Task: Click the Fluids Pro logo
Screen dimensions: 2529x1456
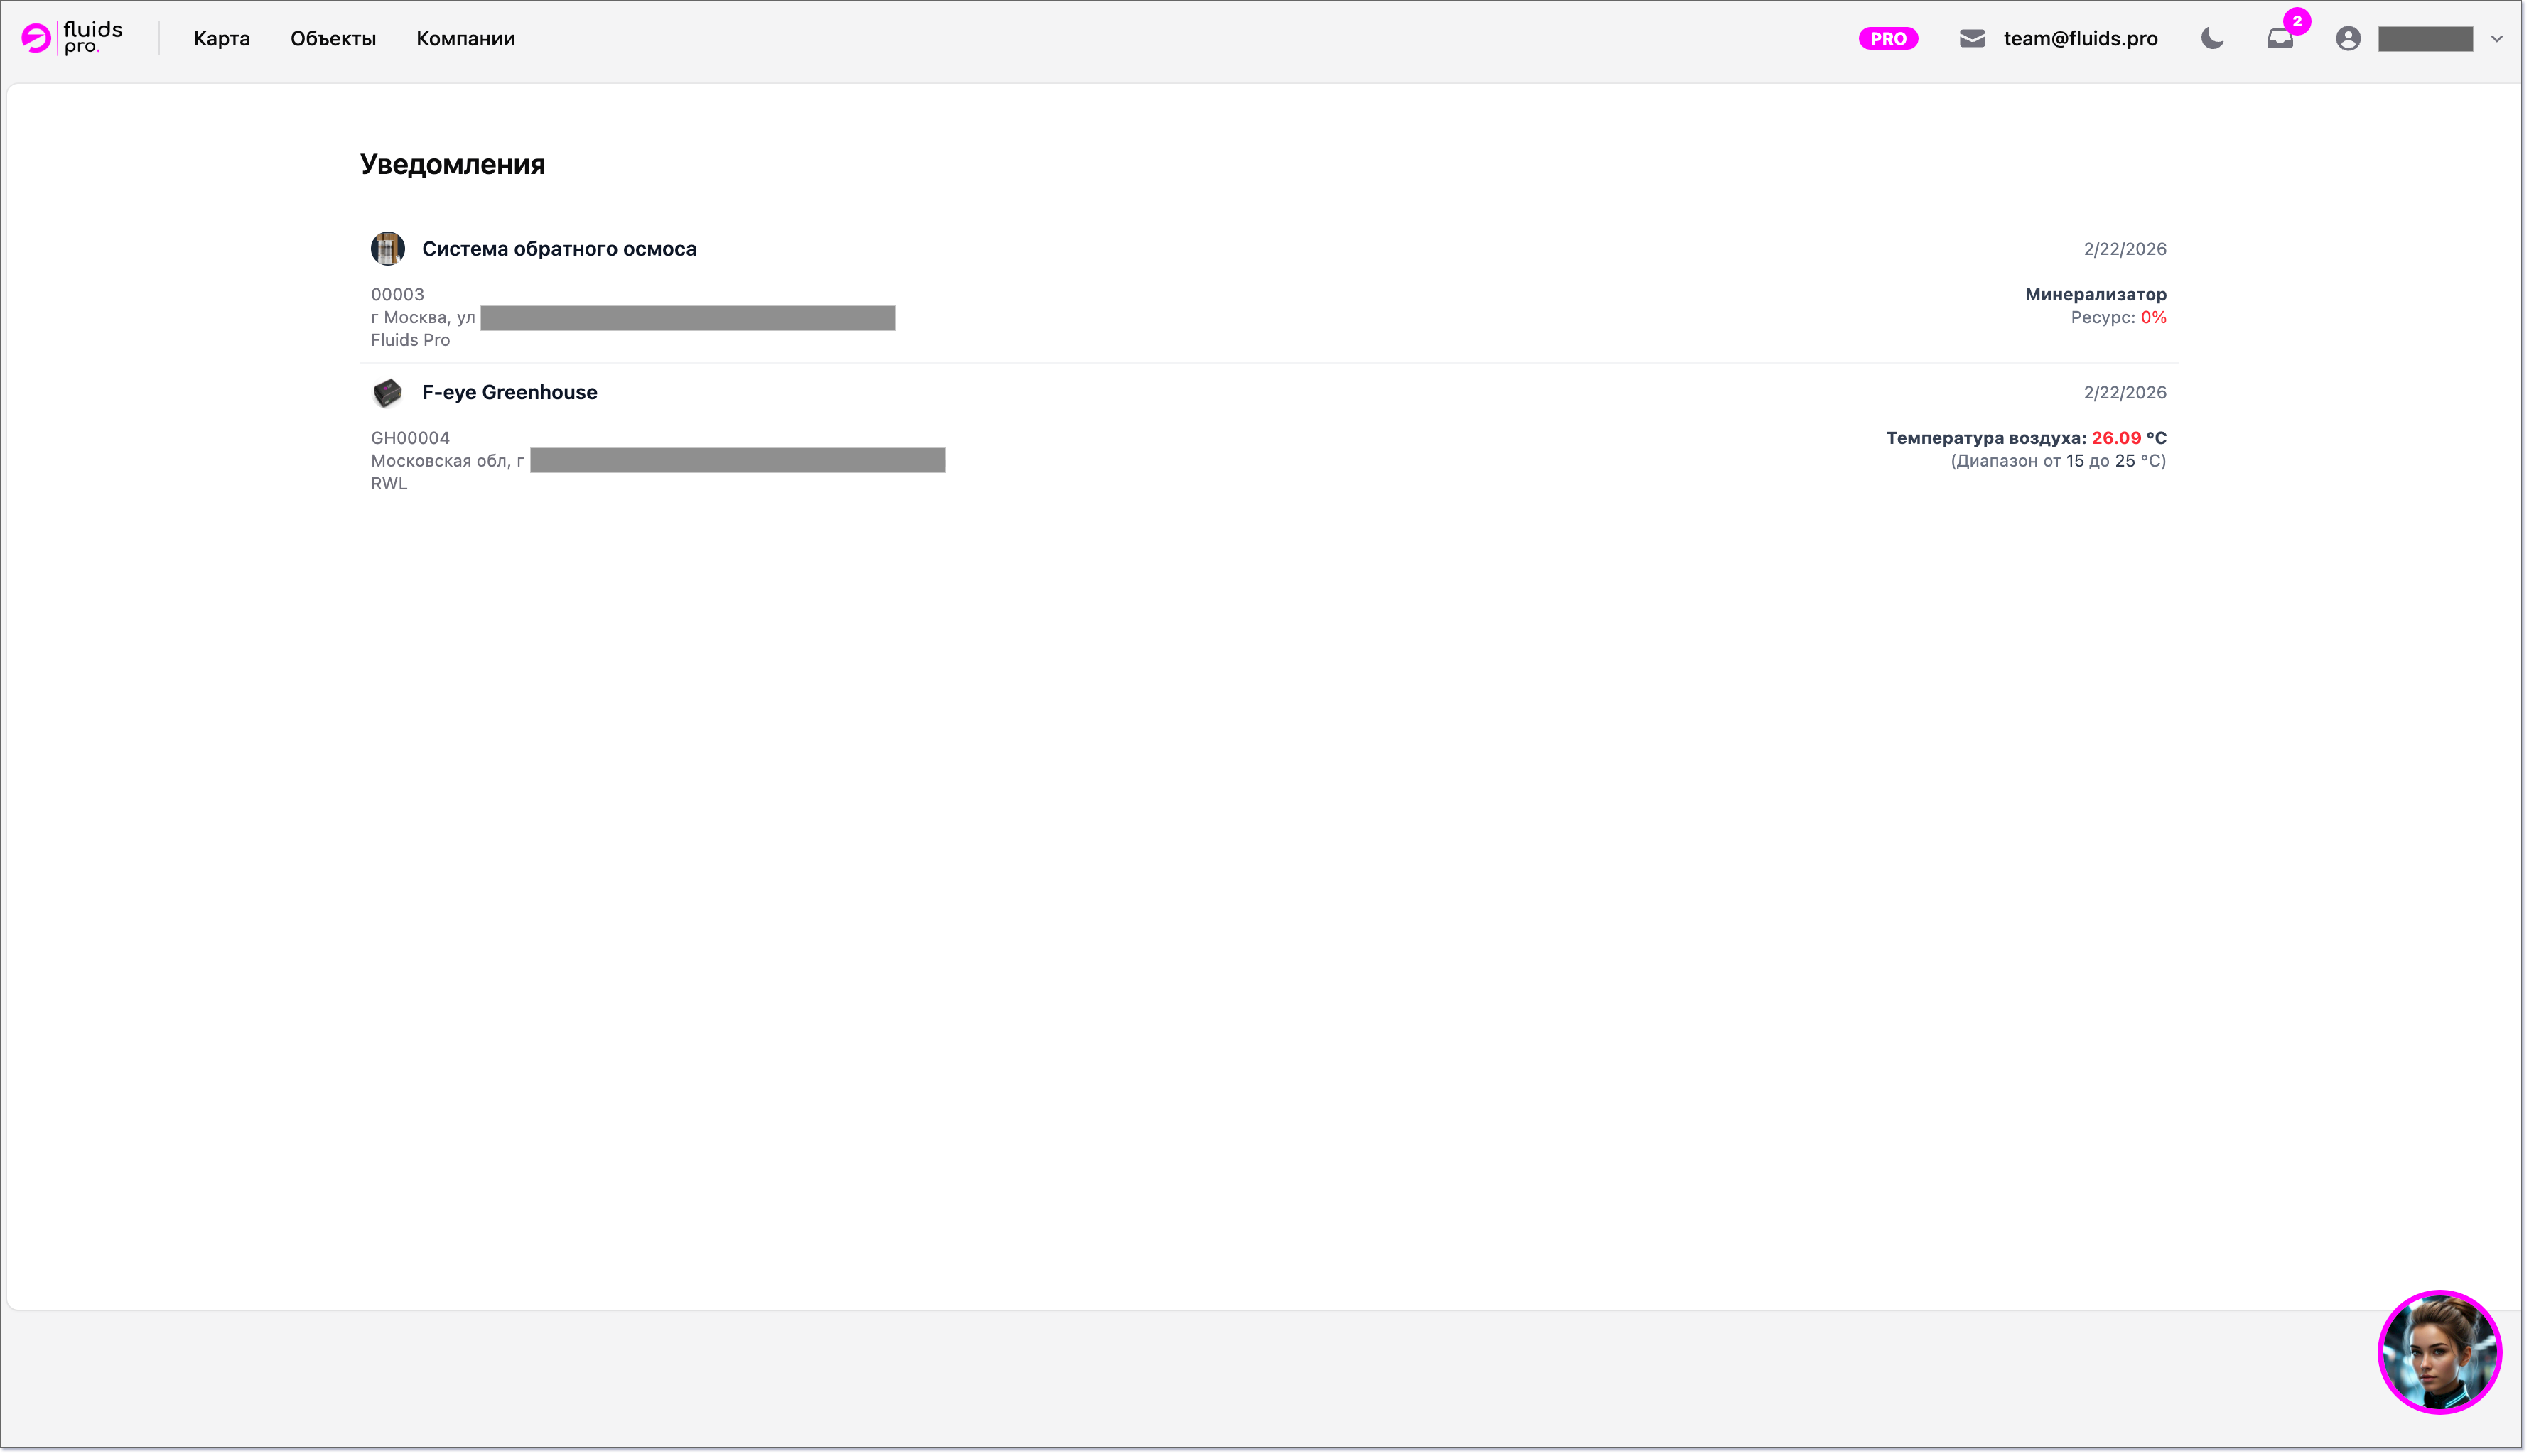Action: coord(72,38)
